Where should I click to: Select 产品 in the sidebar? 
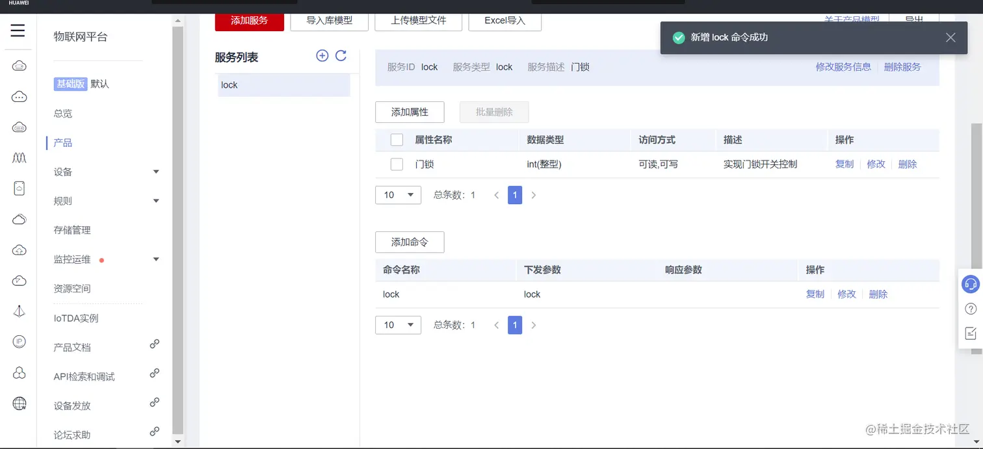63,143
